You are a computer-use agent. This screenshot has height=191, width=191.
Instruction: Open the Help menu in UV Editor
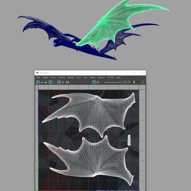(x=118, y=78)
